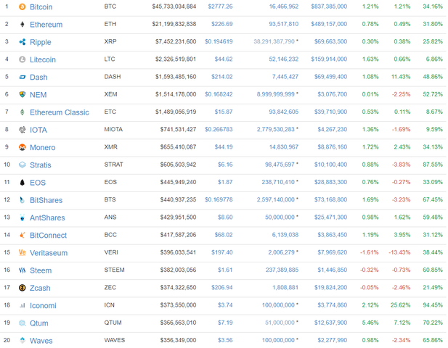
Task: Open the Dash coin page link
Action: (38, 78)
